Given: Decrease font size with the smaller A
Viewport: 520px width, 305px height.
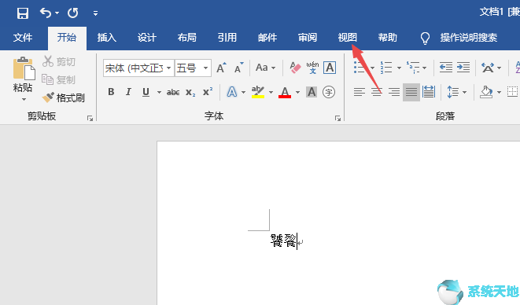Looking at the screenshot, I should [239, 68].
